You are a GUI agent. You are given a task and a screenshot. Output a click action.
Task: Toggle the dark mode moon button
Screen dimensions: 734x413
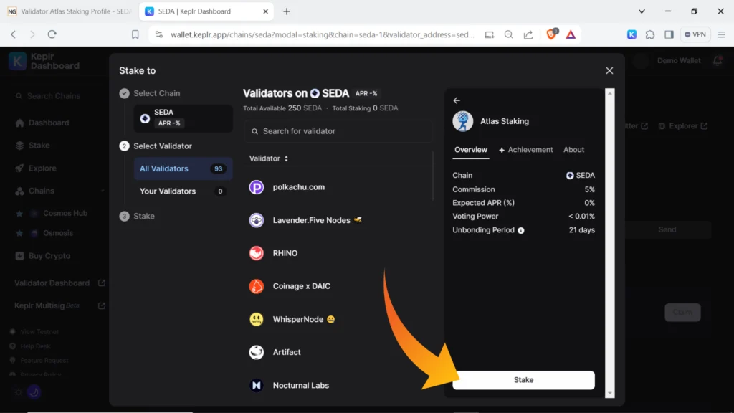pos(33,392)
